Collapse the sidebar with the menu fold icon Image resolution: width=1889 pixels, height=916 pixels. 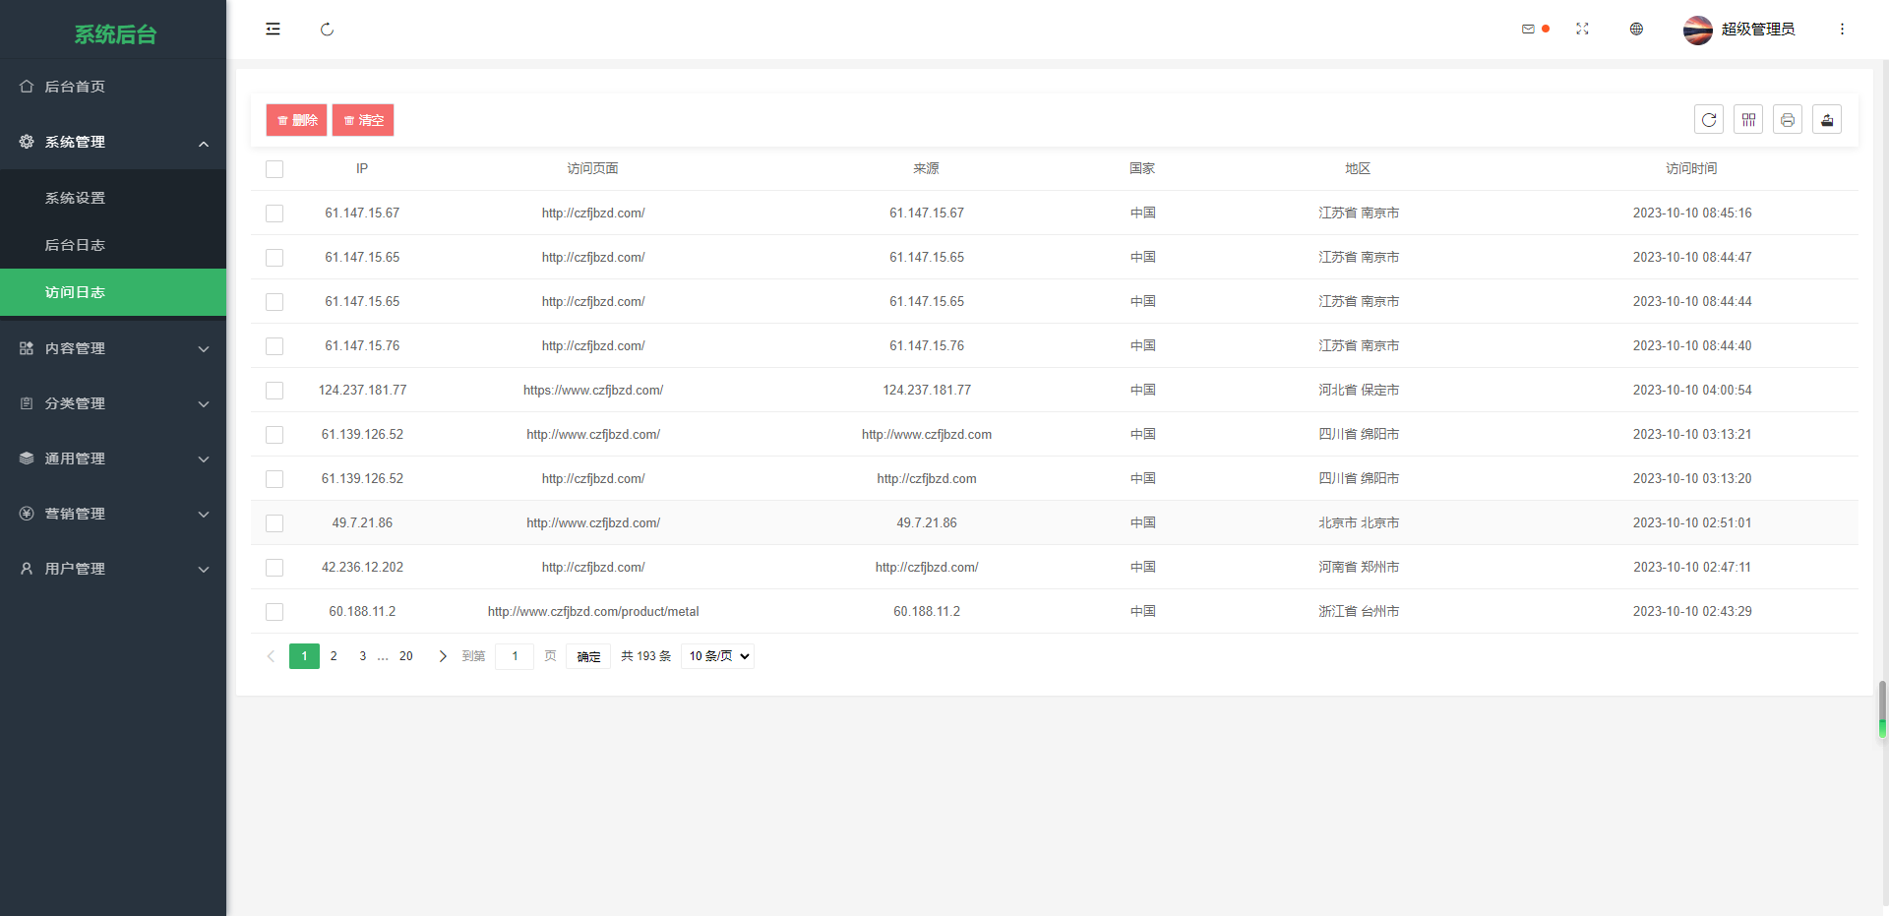pos(273,30)
